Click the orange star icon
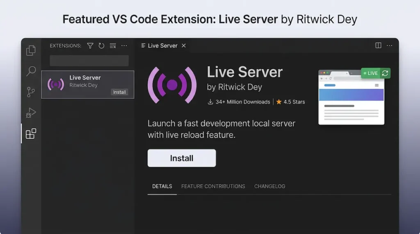Viewport: 420px width, 234px height. (279, 101)
